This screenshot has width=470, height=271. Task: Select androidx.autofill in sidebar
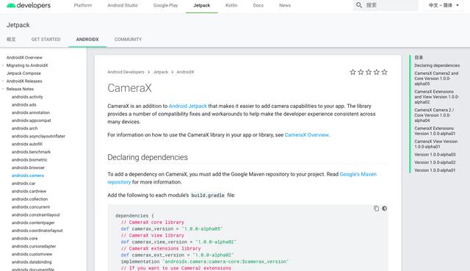27,144
